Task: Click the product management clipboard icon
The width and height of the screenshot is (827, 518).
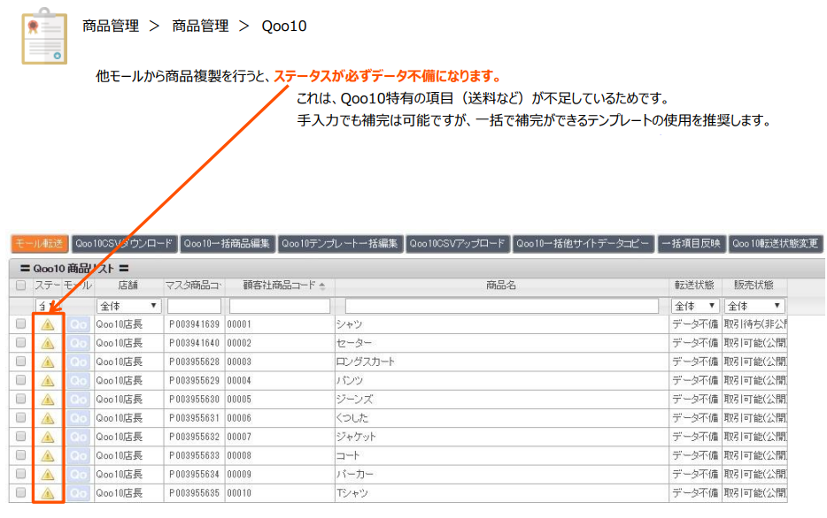Action: point(44,35)
